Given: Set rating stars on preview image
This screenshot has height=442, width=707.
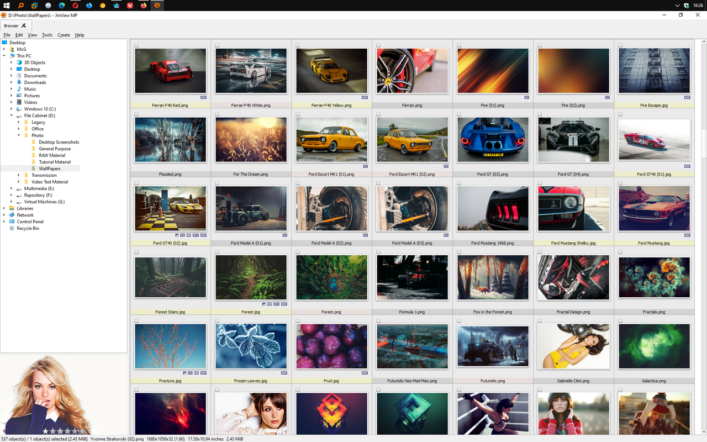Looking at the screenshot, I should click(x=65, y=430).
